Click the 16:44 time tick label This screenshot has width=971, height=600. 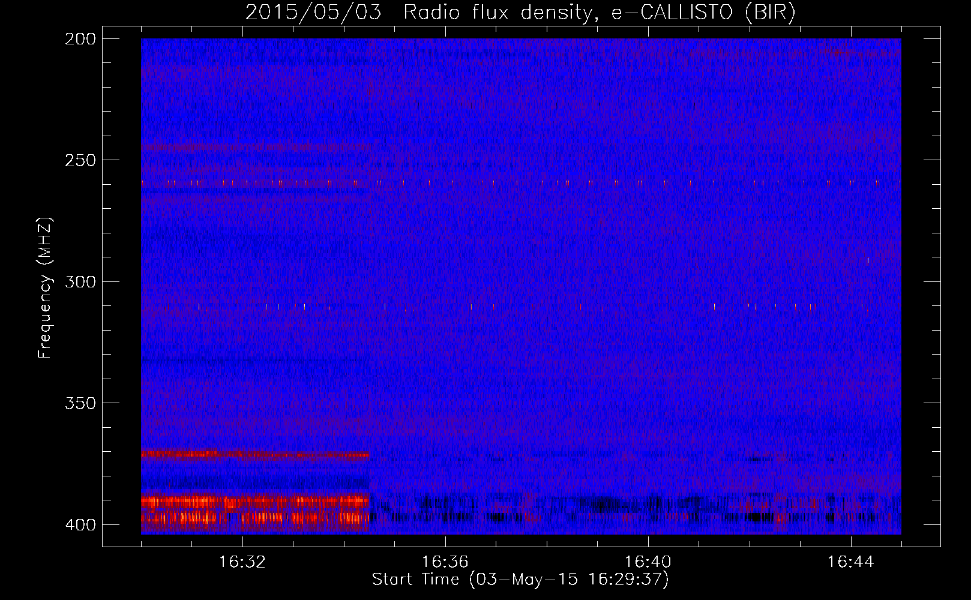click(x=851, y=562)
